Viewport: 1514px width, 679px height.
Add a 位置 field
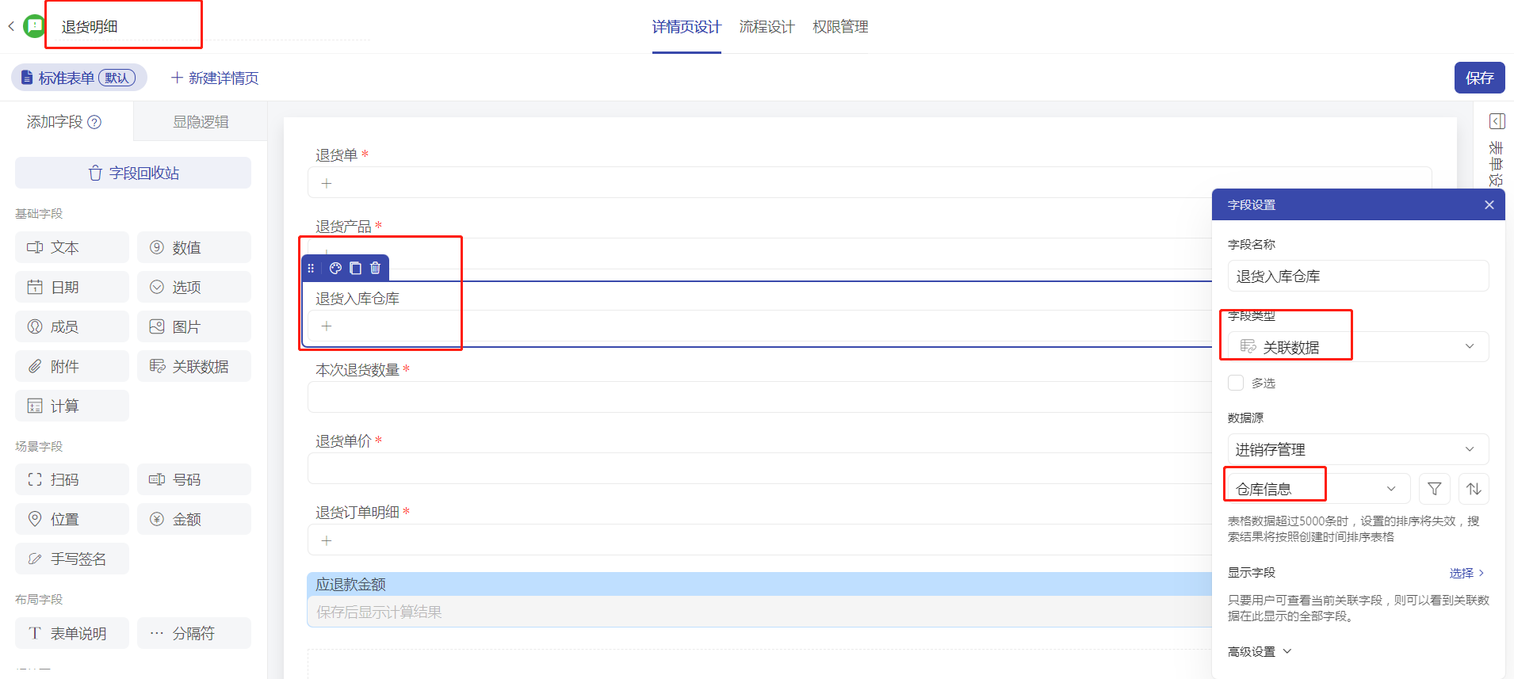[72, 519]
